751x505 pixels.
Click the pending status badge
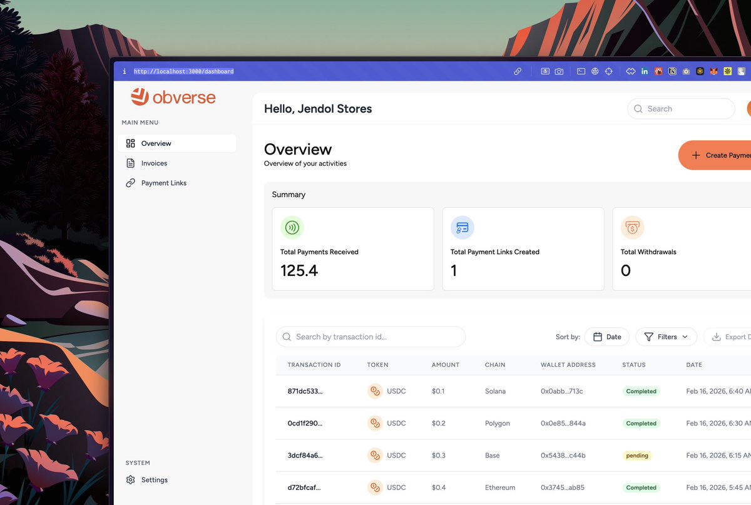[637, 456]
